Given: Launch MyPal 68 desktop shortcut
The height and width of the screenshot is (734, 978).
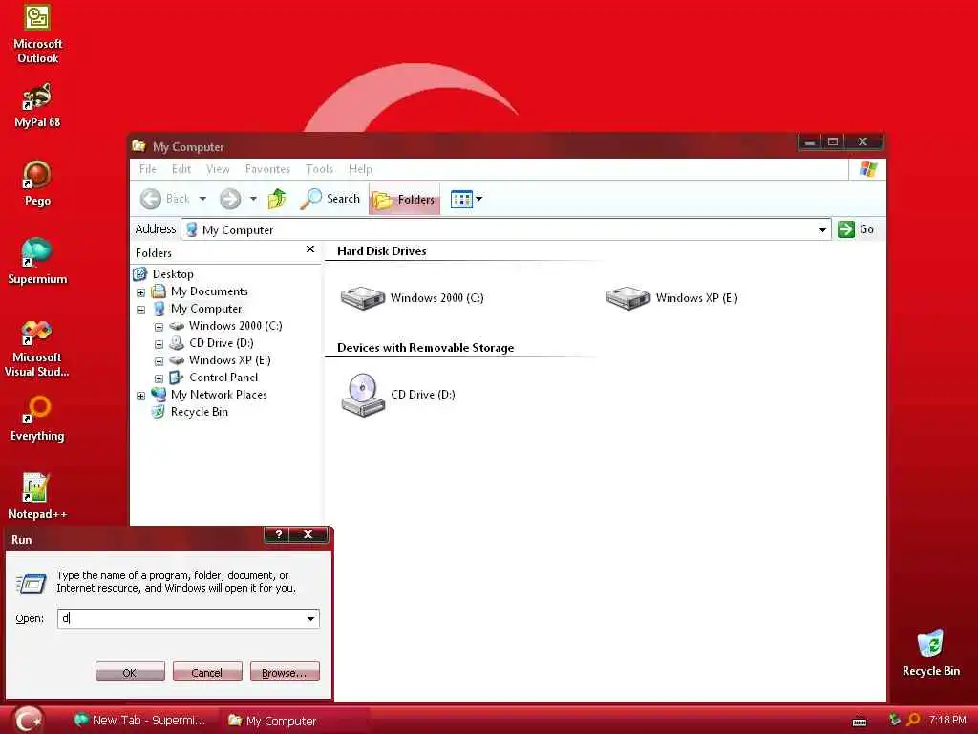Looking at the screenshot, I should (37, 105).
